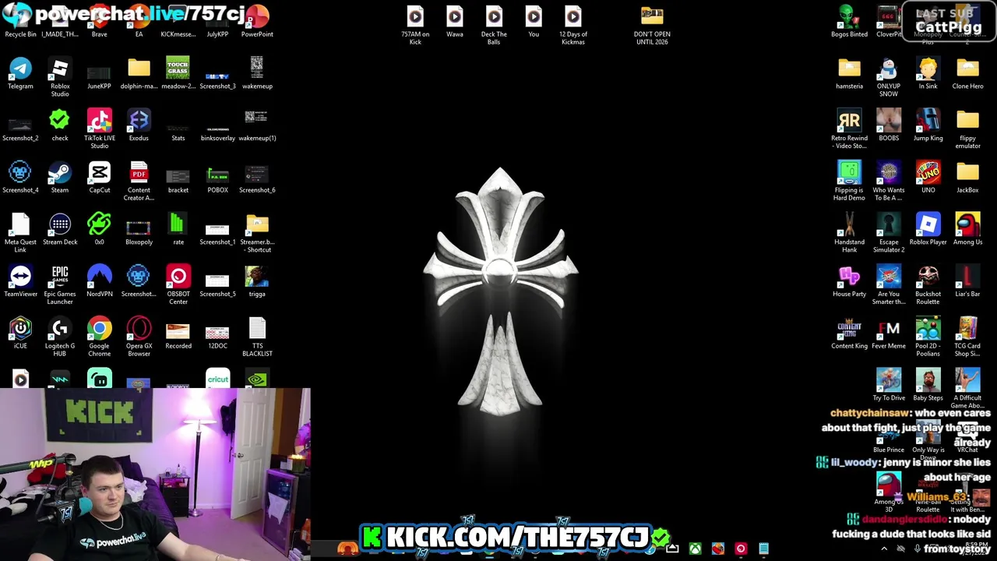
Task: Open the In Sink folder
Action: coord(928,74)
